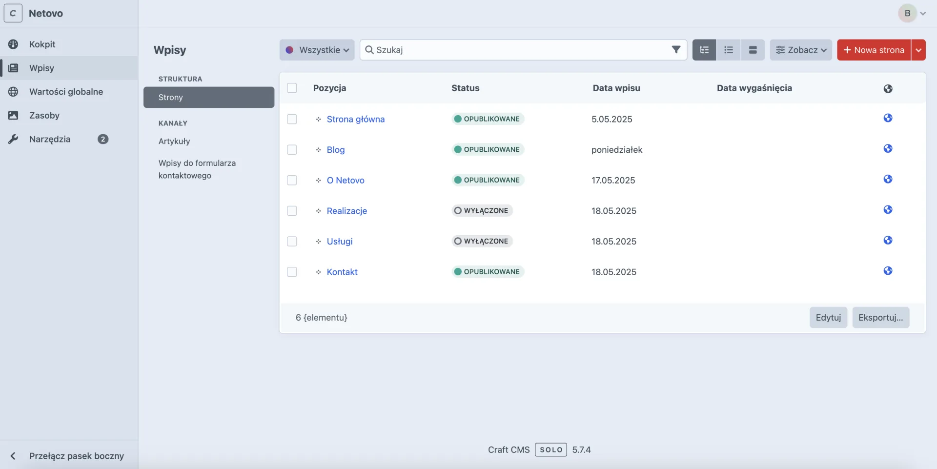Viewport: 937px width, 469px height.
Task: Click drag handle icon beside Blog
Action: (318, 150)
